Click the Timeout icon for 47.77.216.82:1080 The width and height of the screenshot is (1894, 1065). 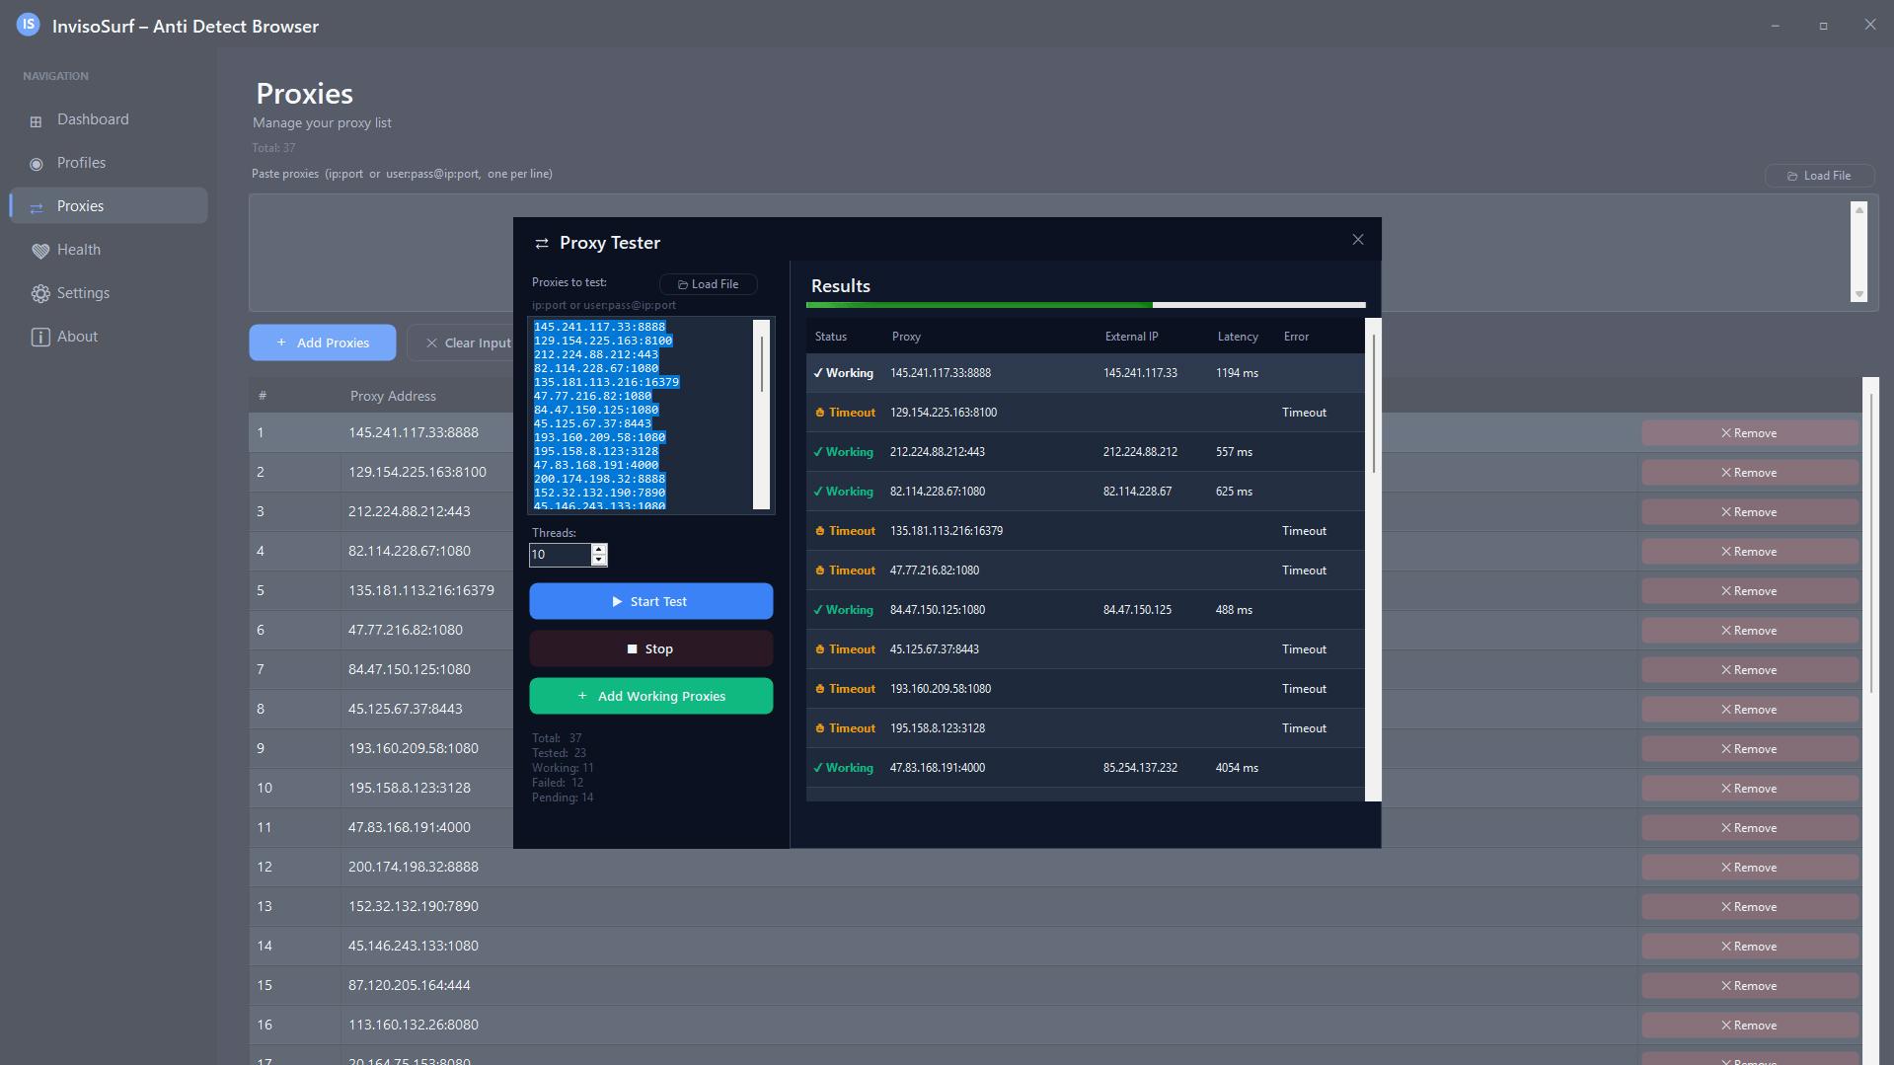click(819, 571)
